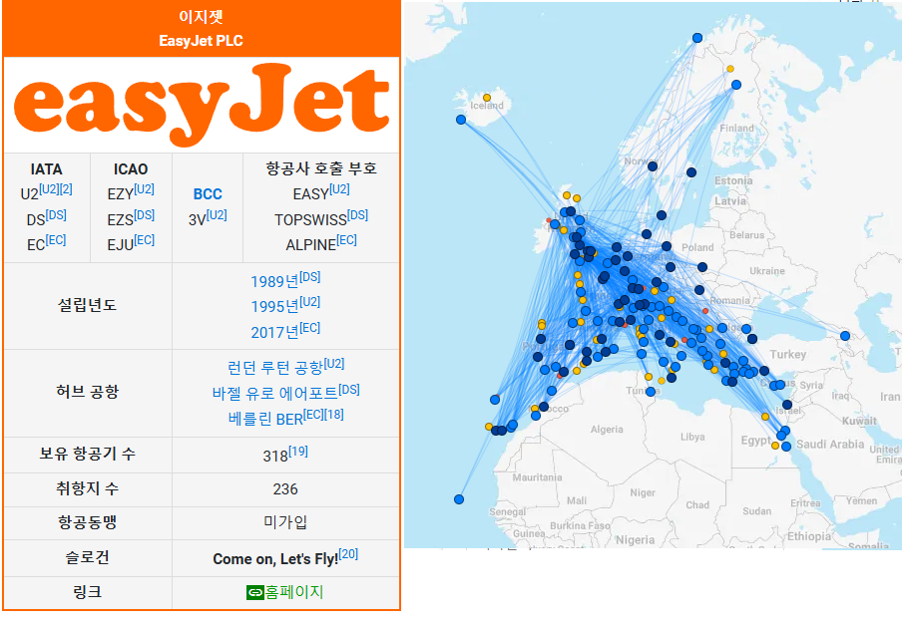Click the Libya label on the map

click(692, 437)
